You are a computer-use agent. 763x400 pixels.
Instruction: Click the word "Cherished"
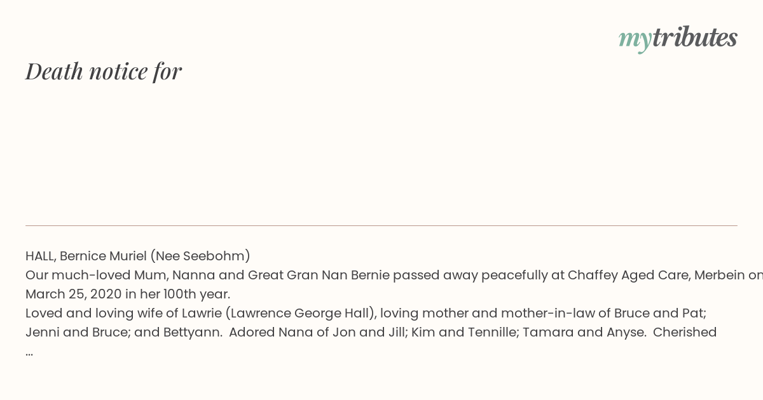click(x=685, y=332)
